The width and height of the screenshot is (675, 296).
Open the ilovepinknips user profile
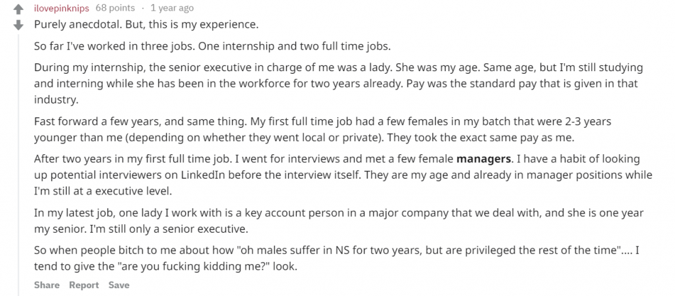coord(61,8)
